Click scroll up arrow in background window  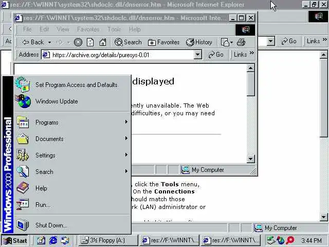[323, 55]
